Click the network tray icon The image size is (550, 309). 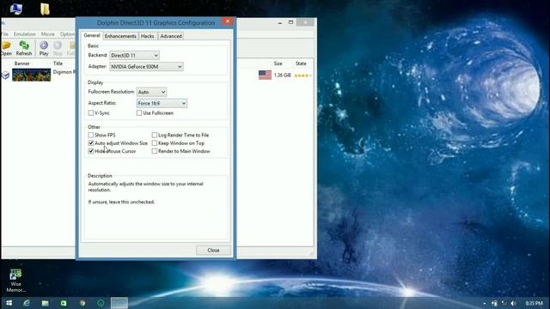(504, 303)
